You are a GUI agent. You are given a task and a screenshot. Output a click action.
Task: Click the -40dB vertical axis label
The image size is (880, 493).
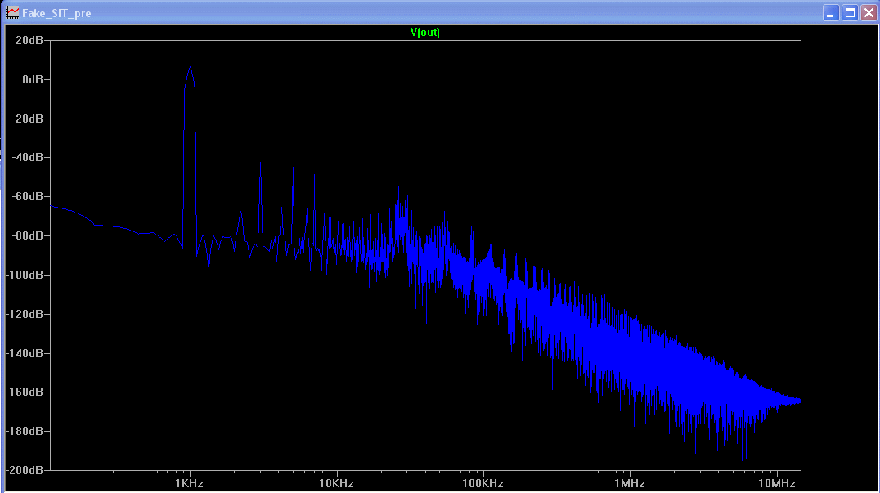tap(28, 158)
